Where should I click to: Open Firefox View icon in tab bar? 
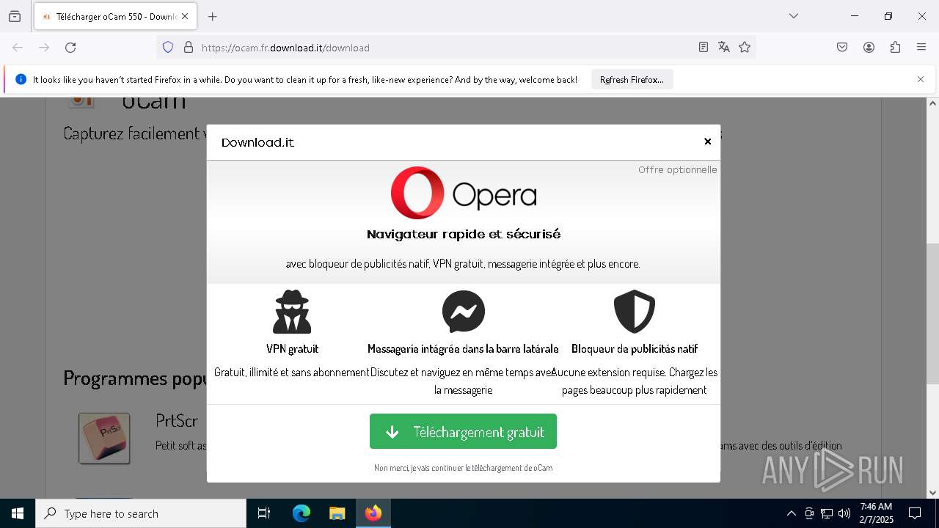(15, 16)
